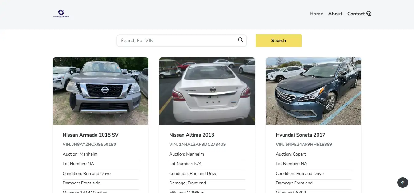Click the headset icon beside Contact
Screen dimensions: 414x193
point(369,14)
